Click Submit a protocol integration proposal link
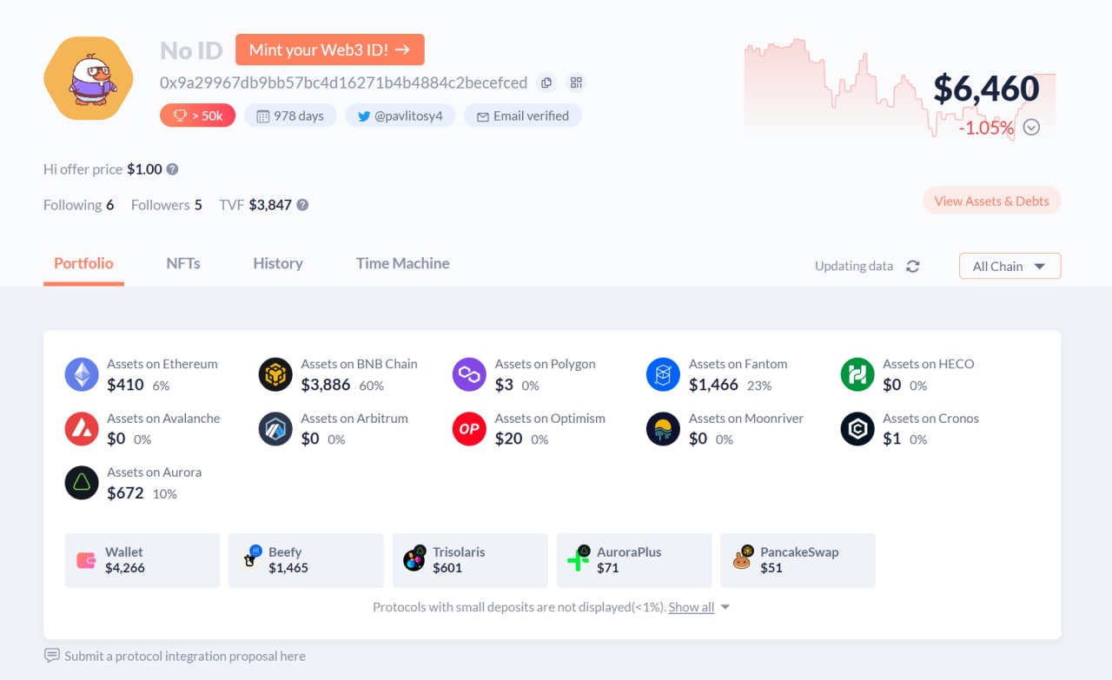The width and height of the screenshot is (1112, 680). coord(184,656)
